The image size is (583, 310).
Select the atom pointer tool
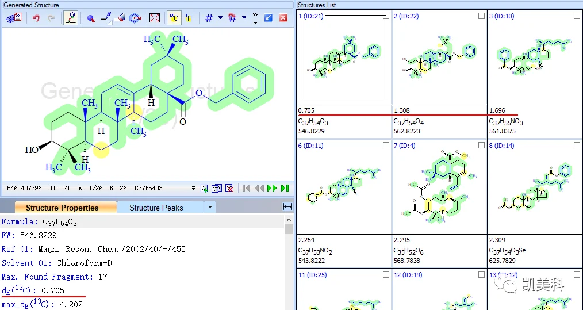pos(91,18)
